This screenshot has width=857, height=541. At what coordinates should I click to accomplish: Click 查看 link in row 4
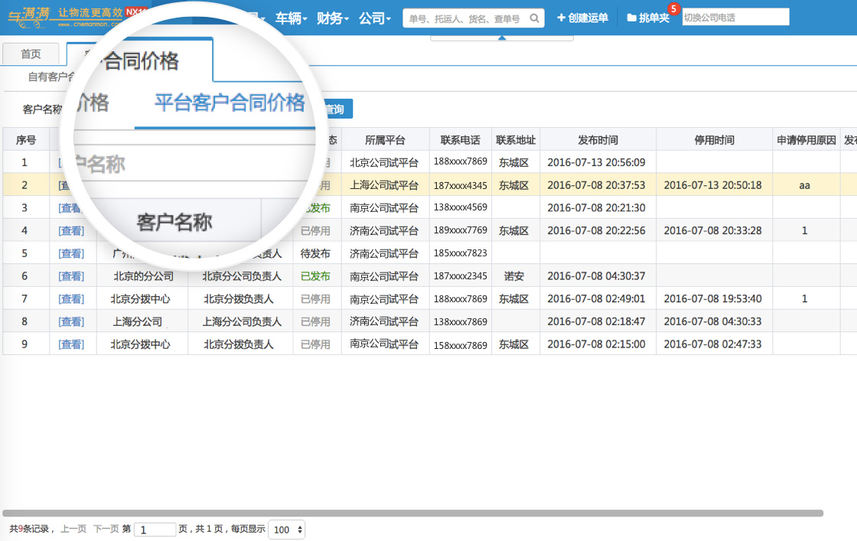(x=72, y=230)
